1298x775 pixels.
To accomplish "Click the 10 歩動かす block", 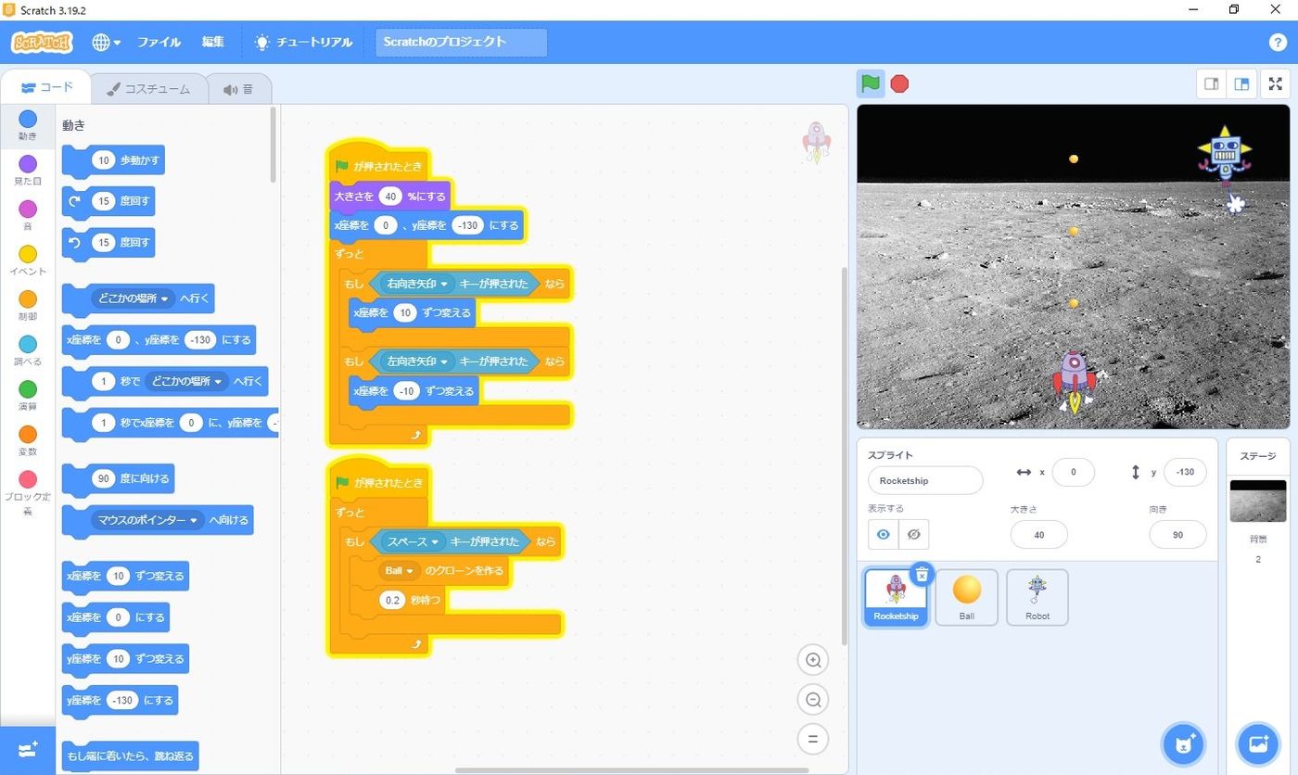I will pos(113,160).
